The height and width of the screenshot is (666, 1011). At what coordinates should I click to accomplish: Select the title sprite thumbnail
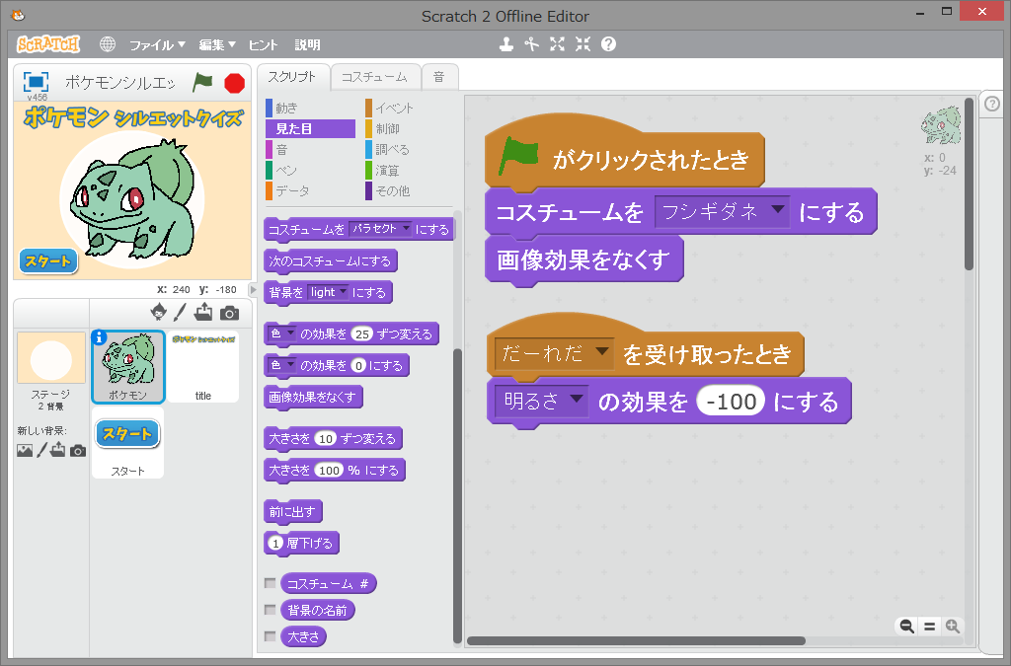tap(203, 368)
